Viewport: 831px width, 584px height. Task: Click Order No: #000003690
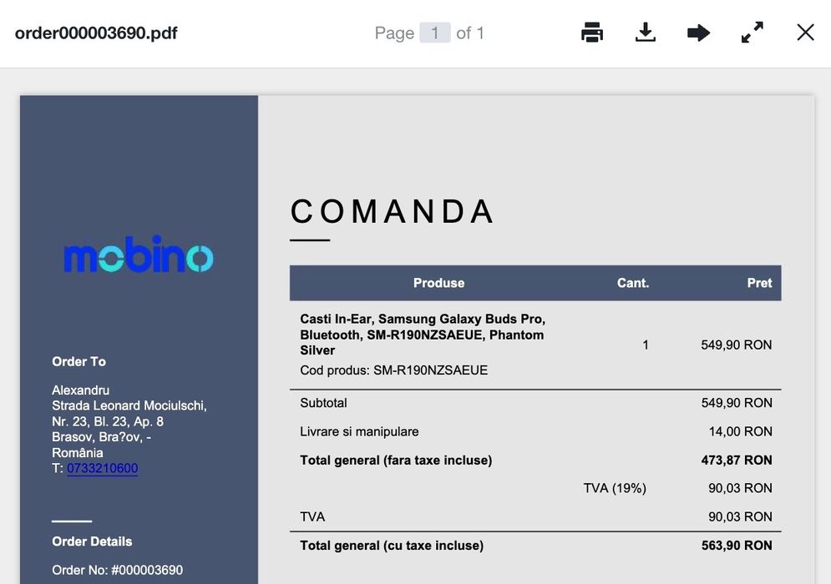tap(117, 570)
